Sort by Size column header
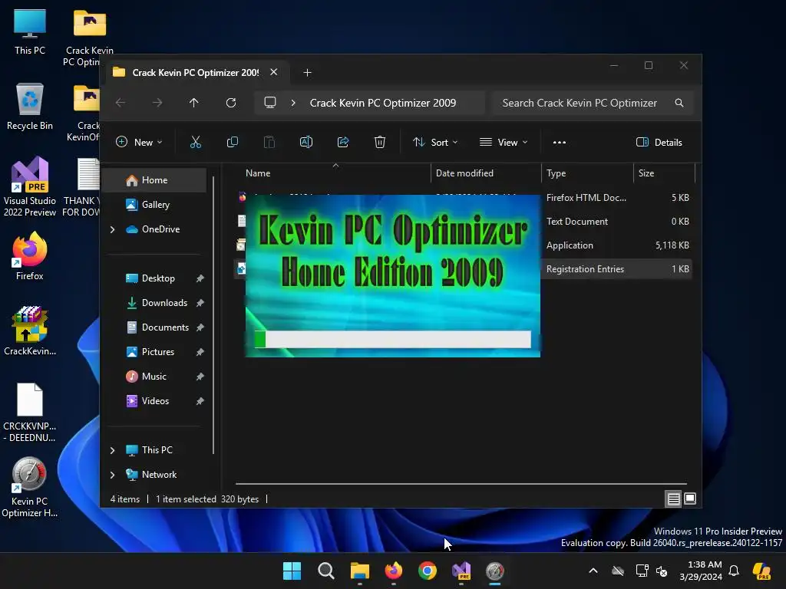 click(x=664, y=173)
